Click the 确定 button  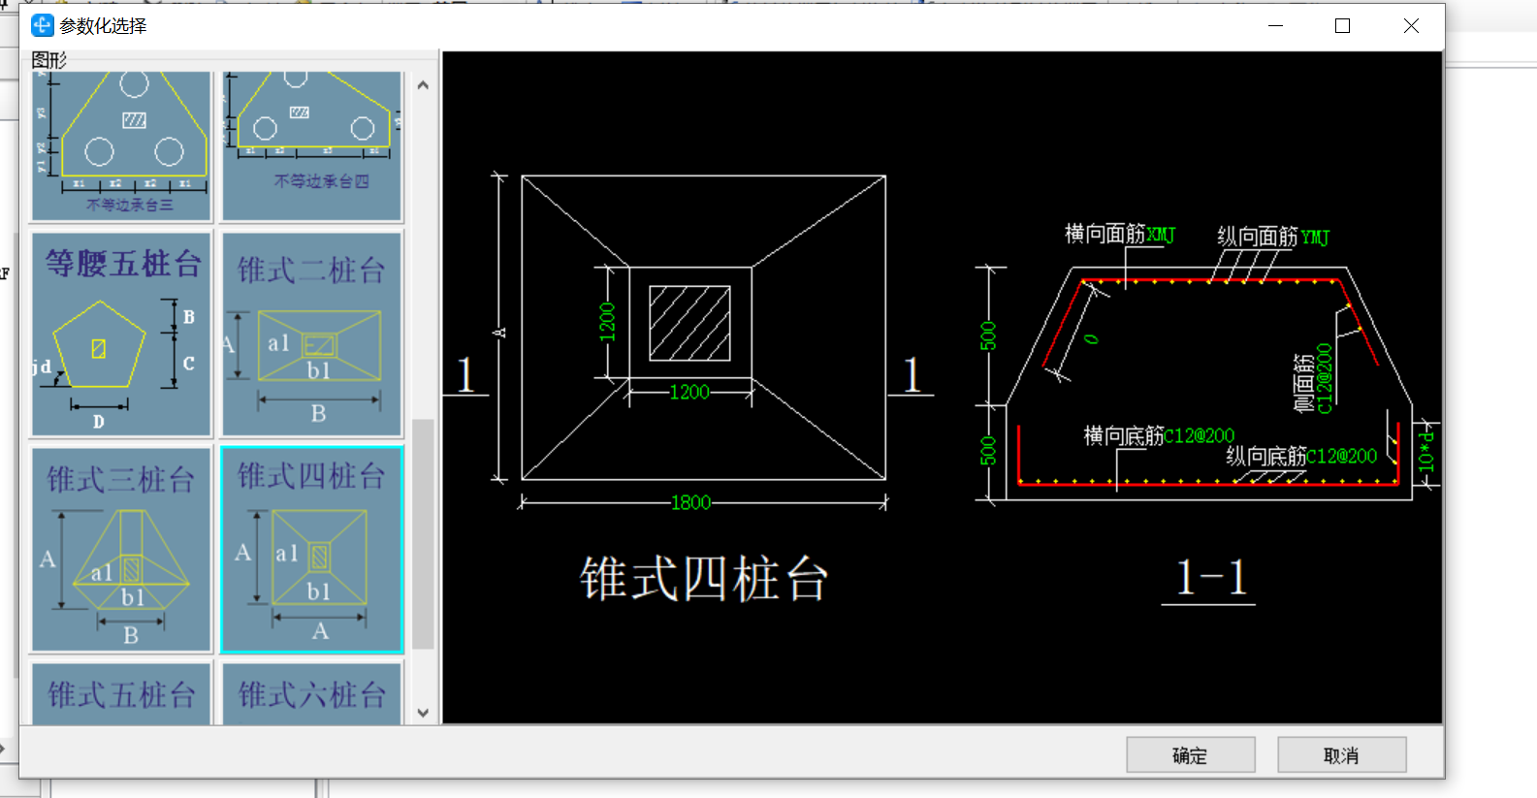(x=1190, y=755)
